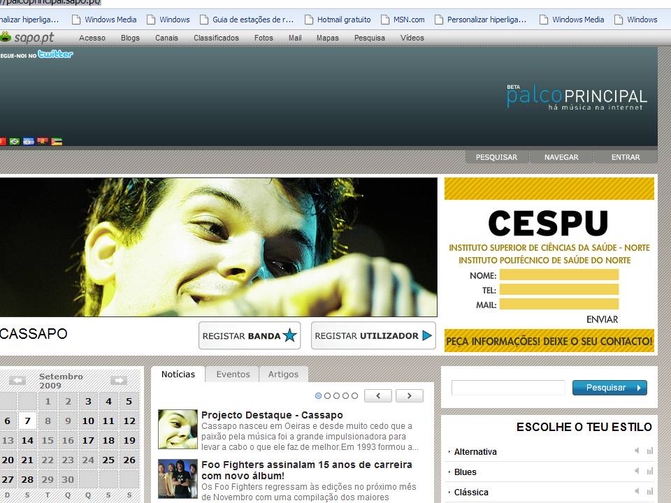The height and width of the screenshot is (503, 671).
Task: Open the Twitter follow link
Action: click(x=36, y=54)
